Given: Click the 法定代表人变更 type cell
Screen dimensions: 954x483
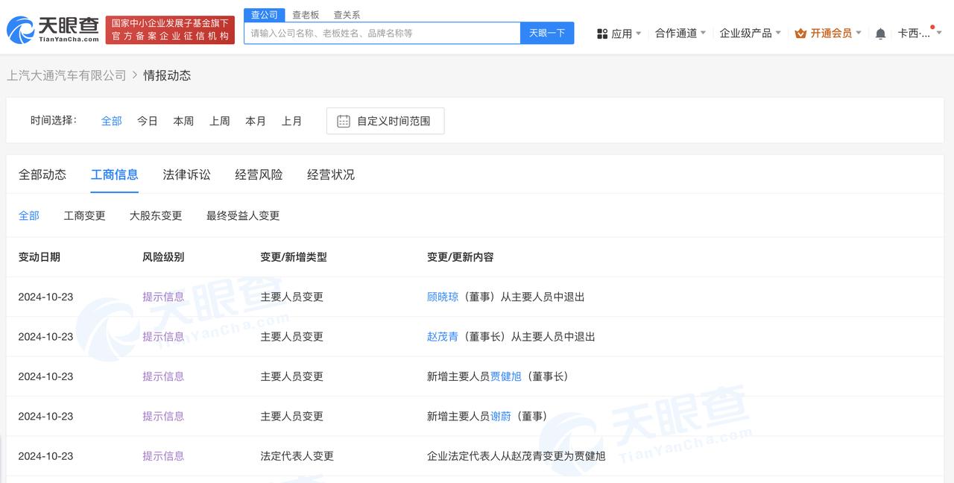Looking at the screenshot, I should click(297, 456).
